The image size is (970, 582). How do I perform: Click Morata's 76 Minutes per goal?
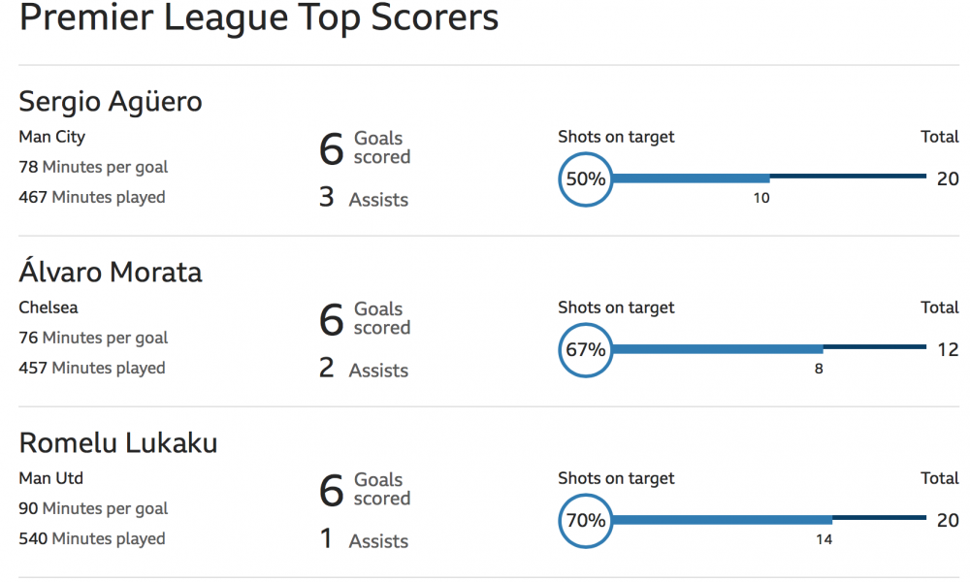[93, 339]
